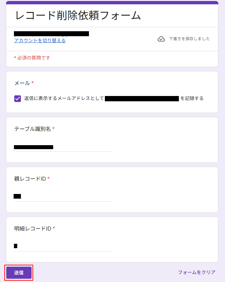Click the アカウントを切り替える link

(x=40, y=41)
